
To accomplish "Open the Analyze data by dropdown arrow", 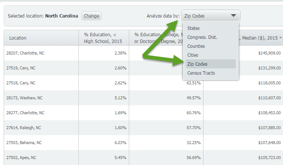I will point(233,16).
